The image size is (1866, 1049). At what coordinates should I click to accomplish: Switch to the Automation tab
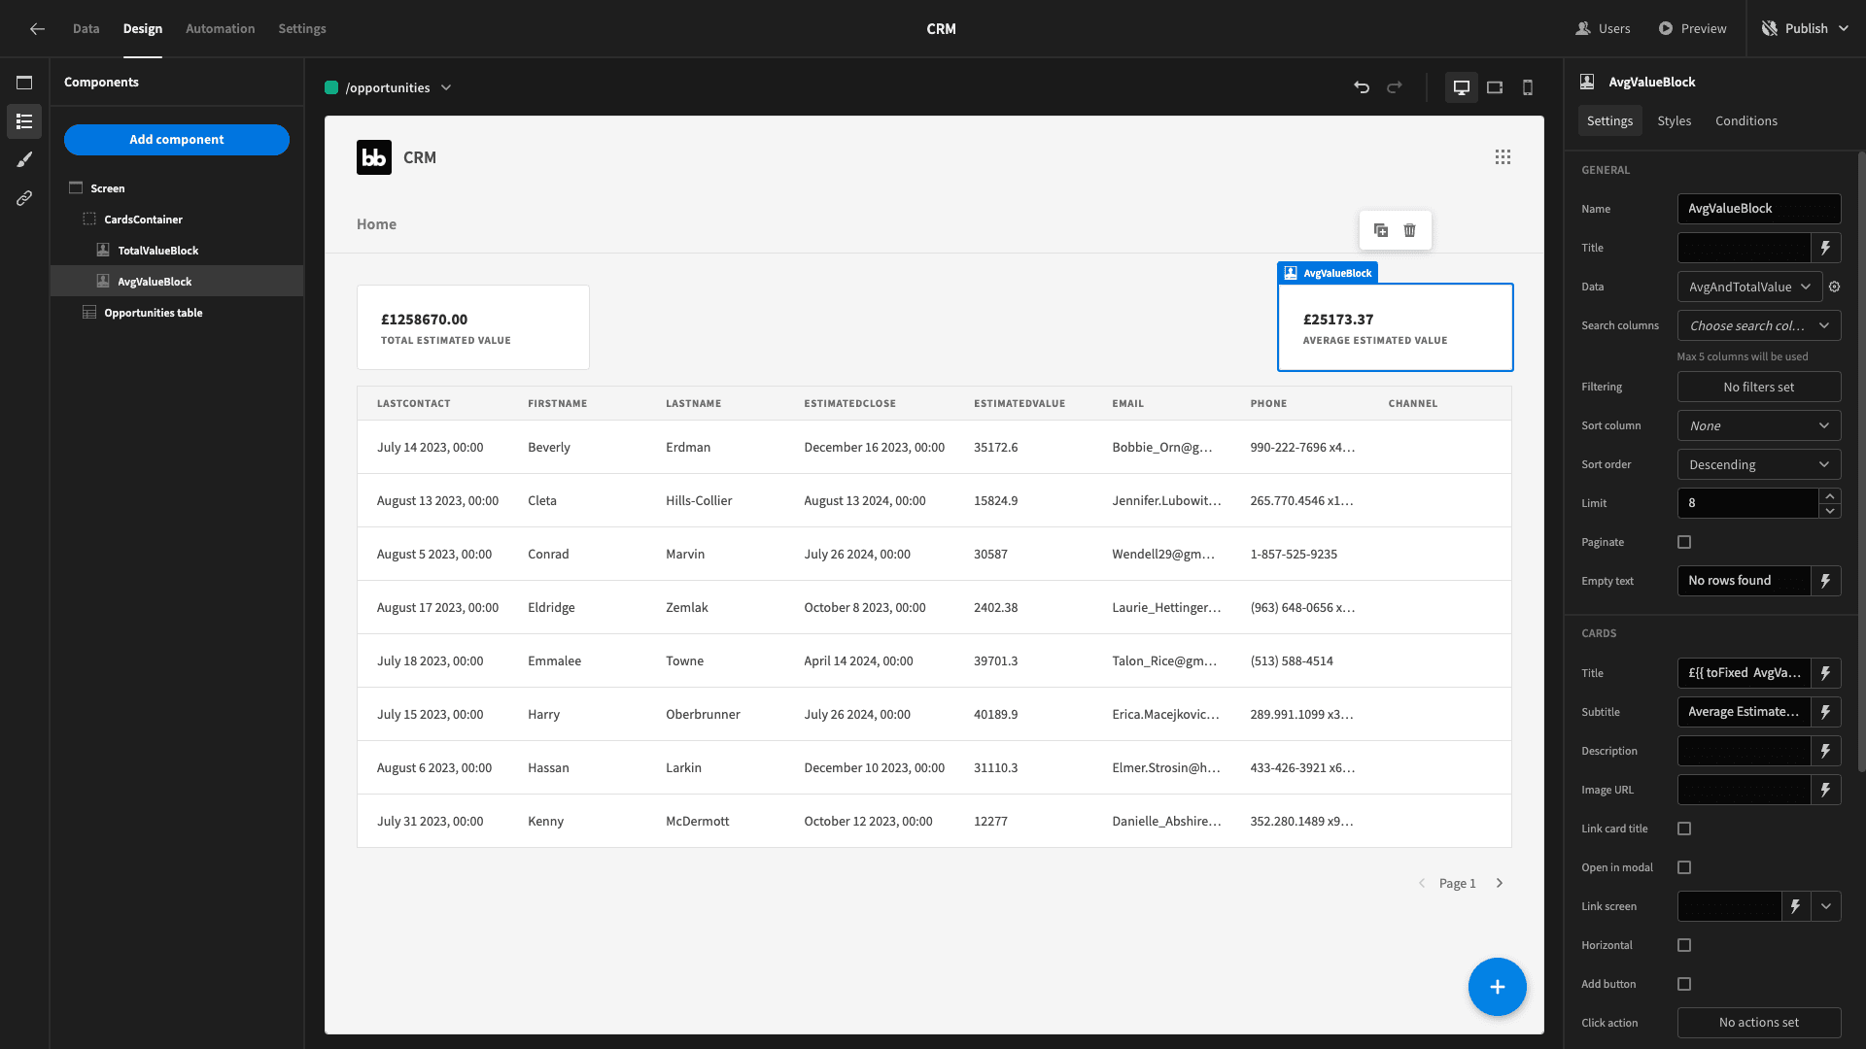(x=221, y=29)
